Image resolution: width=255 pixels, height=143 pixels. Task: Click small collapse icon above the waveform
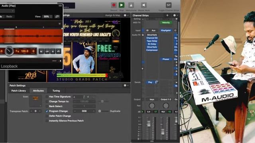59,24
